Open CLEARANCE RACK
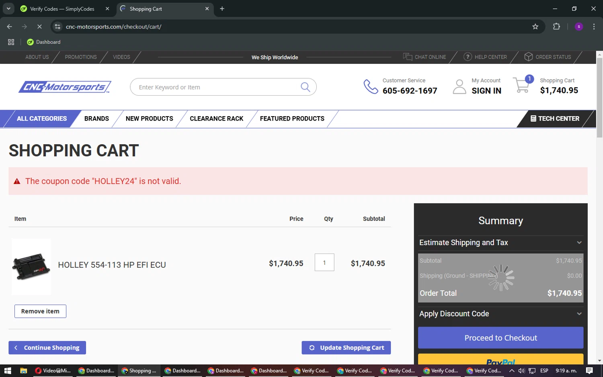Screen dimensions: 603x377 click(x=216, y=119)
